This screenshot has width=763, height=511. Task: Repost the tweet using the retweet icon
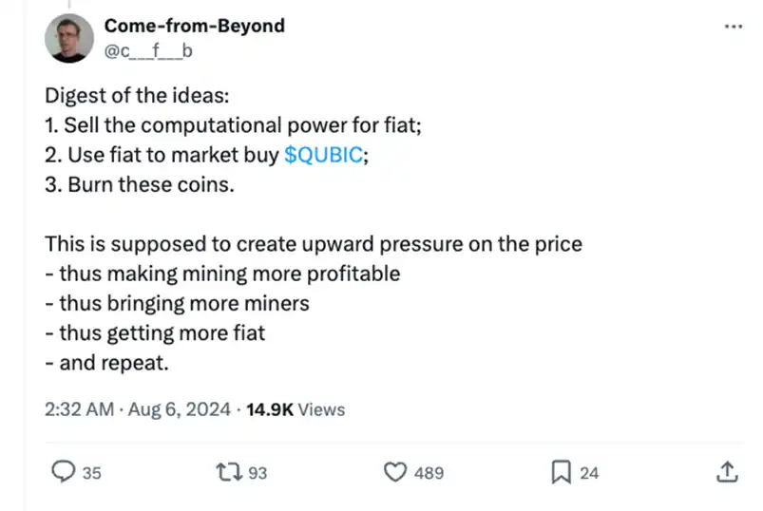(232, 471)
